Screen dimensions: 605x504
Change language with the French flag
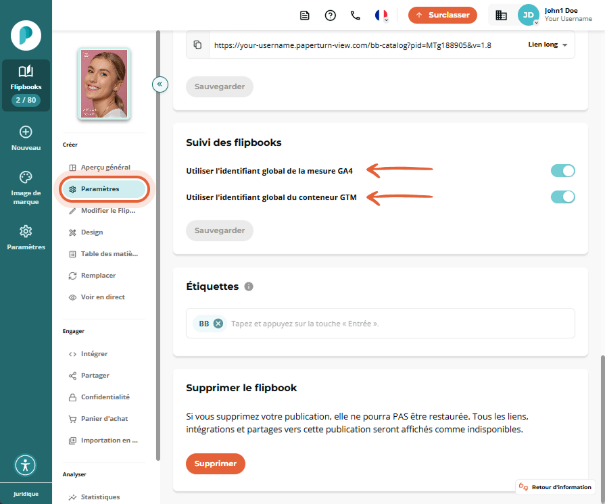(381, 16)
